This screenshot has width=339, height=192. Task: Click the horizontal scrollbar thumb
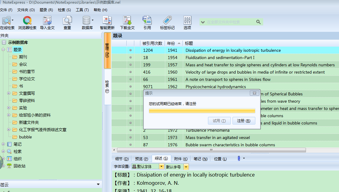tap(211, 150)
